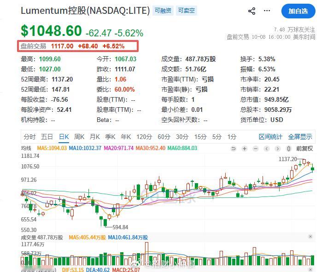Click the 最低 value 1027.00
Screen dimensions: 327x272
click(x=50, y=69)
